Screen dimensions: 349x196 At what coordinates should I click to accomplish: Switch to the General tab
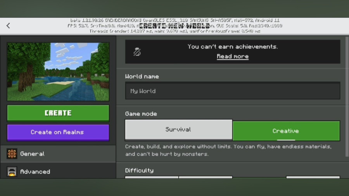58,153
